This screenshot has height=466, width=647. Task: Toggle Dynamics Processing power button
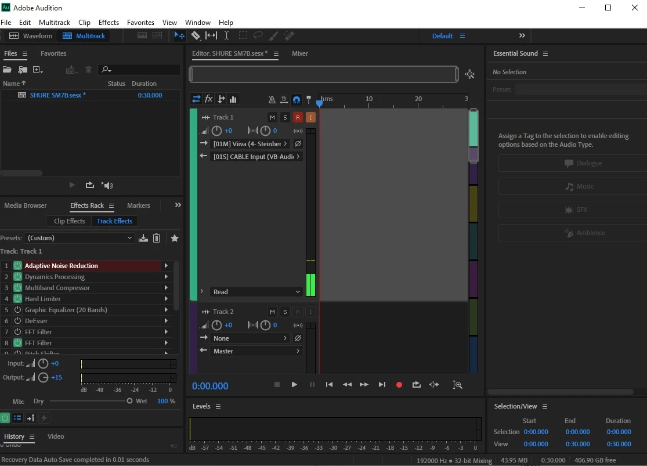point(18,277)
